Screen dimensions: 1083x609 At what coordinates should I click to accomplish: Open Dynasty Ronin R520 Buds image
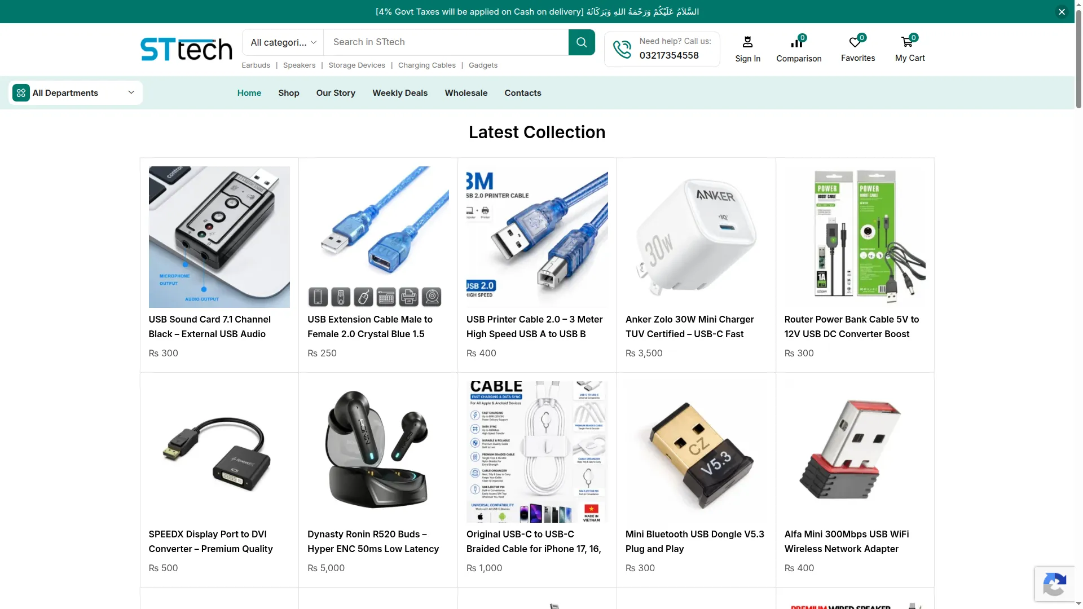click(x=378, y=452)
